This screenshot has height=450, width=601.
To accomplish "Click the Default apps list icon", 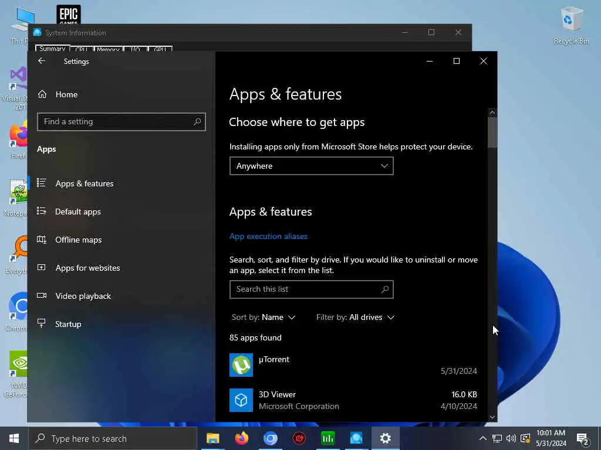I will pyautogui.click(x=42, y=211).
